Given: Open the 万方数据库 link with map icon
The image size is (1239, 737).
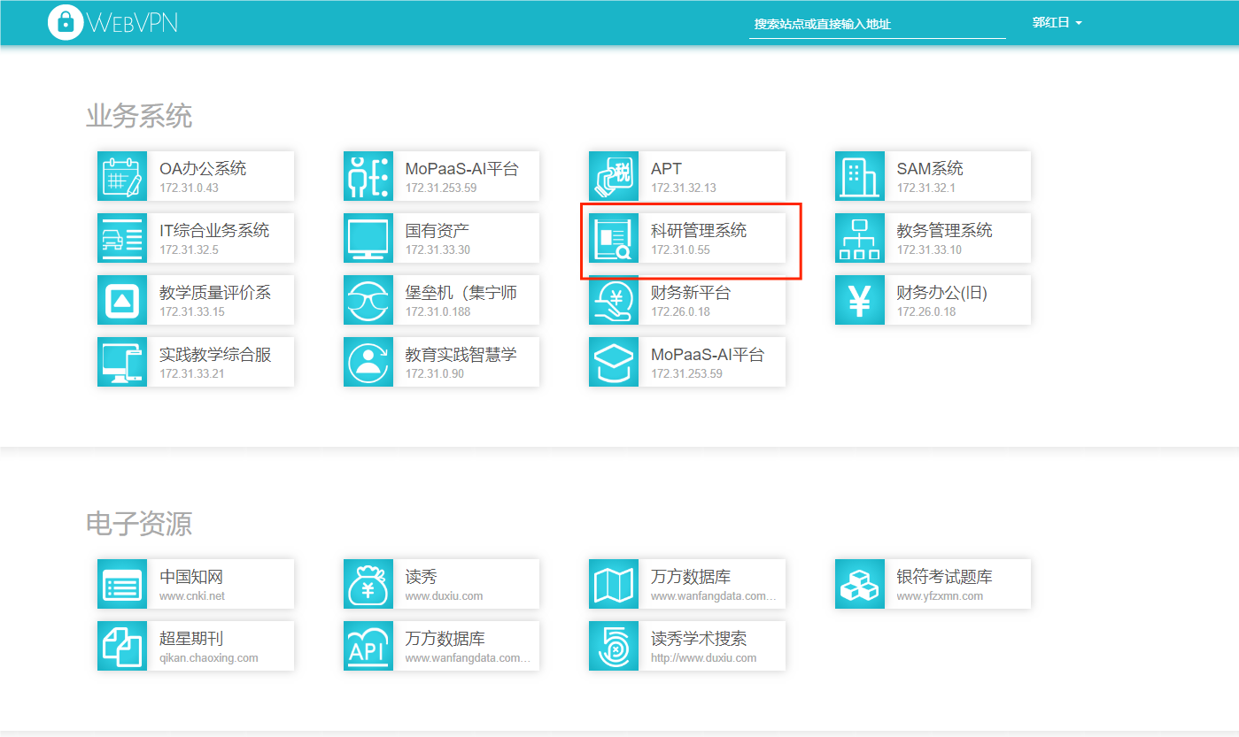Looking at the screenshot, I should tap(691, 577).
